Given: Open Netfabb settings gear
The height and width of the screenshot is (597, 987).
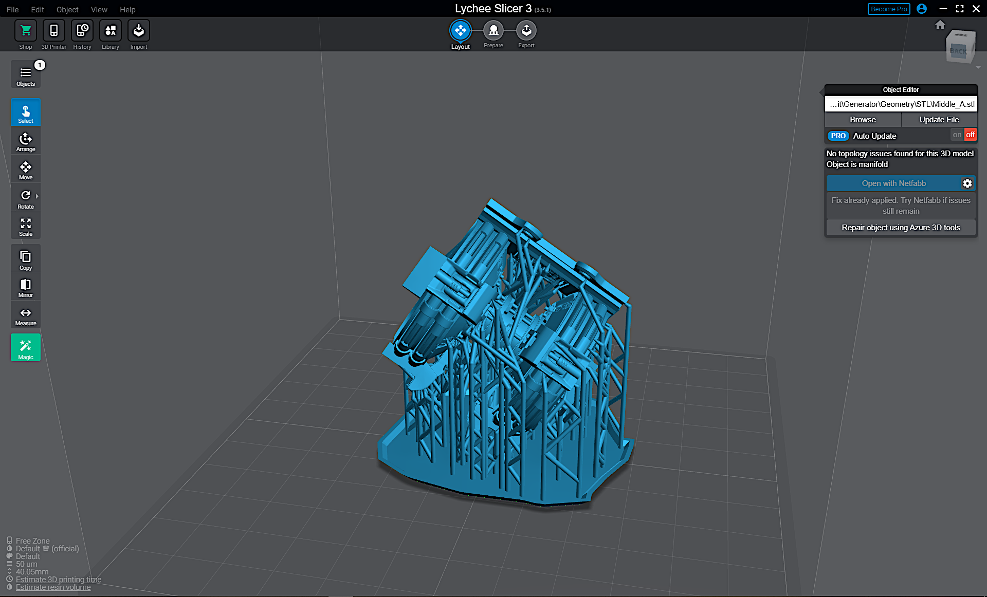Looking at the screenshot, I should tap(967, 183).
